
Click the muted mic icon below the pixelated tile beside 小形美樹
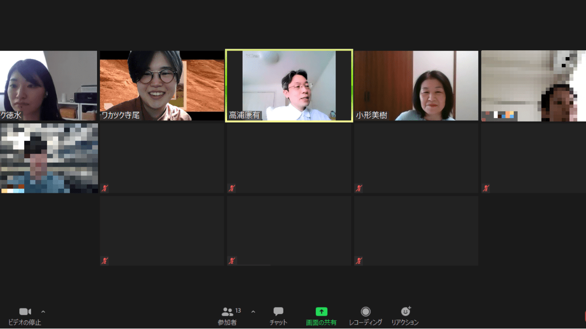click(x=486, y=188)
